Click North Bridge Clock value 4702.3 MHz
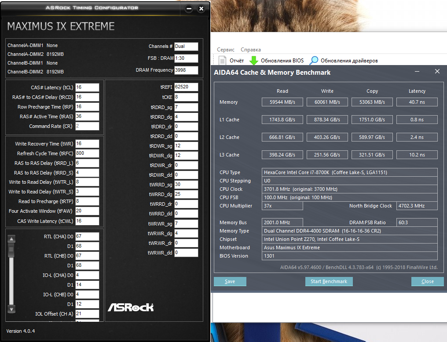The height and width of the screenshot is (342, 447). [x=417, y=206]
